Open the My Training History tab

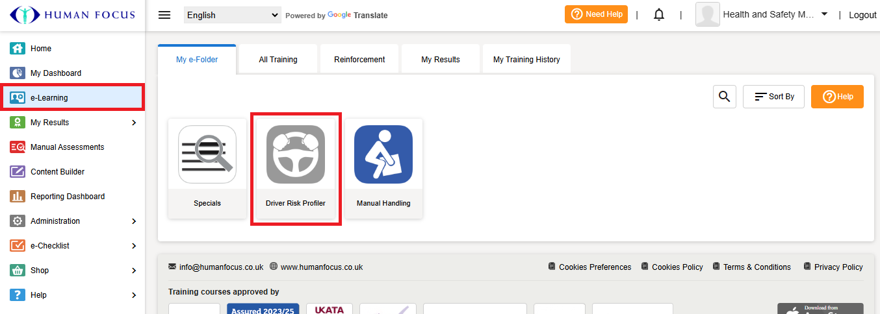(526, 60)
